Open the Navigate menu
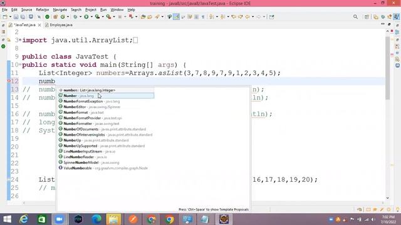Viewport: 401px width, 225px height. pyautogui.click(x=60, y=10)
